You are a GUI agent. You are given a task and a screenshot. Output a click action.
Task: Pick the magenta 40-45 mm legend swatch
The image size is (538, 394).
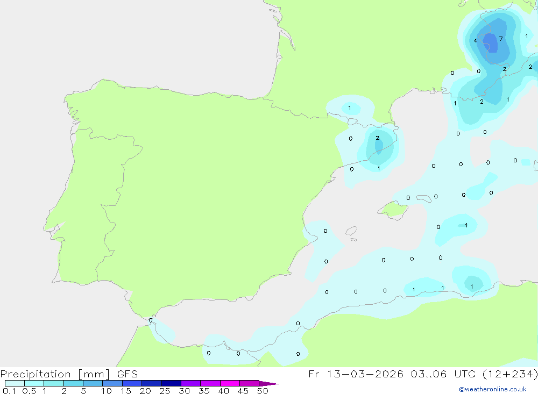[x=230, y=383]
